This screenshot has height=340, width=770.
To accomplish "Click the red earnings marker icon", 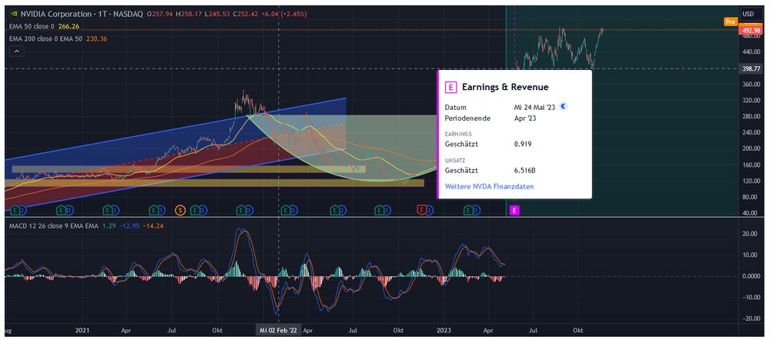I will [421, 210].
